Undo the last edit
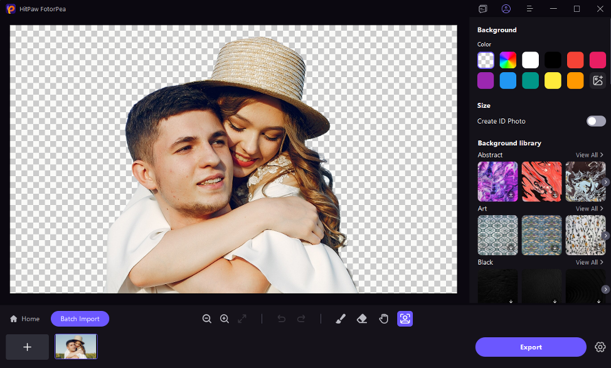The height and width of the screenshot is (368, 611). (281, 318)
